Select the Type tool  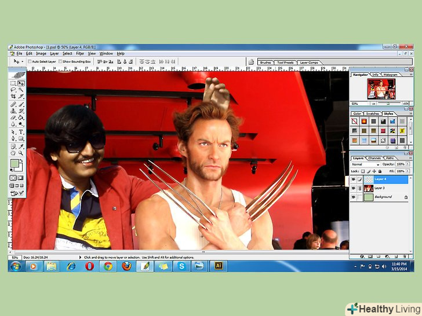pyautogui.click(x=21, y=132)
